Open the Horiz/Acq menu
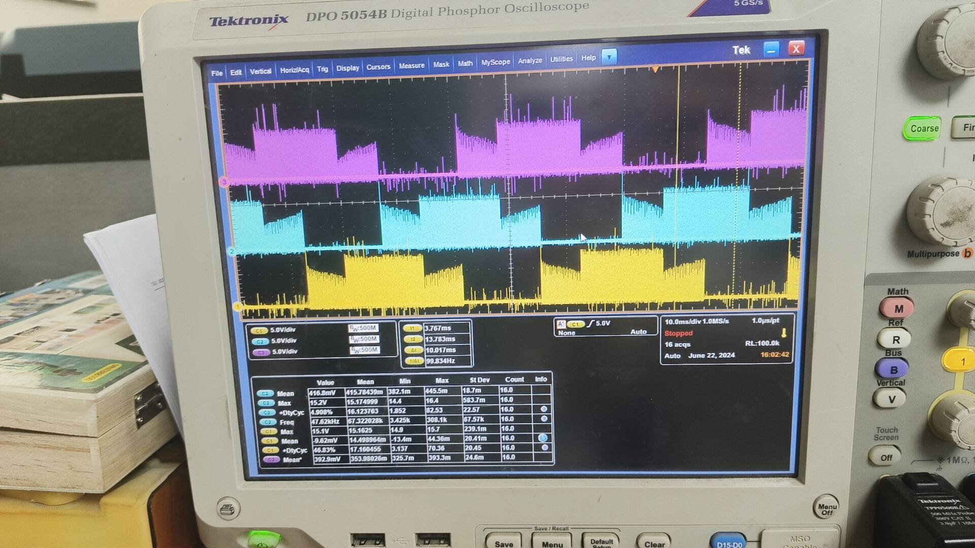975x548 pixels. (295, 70)
